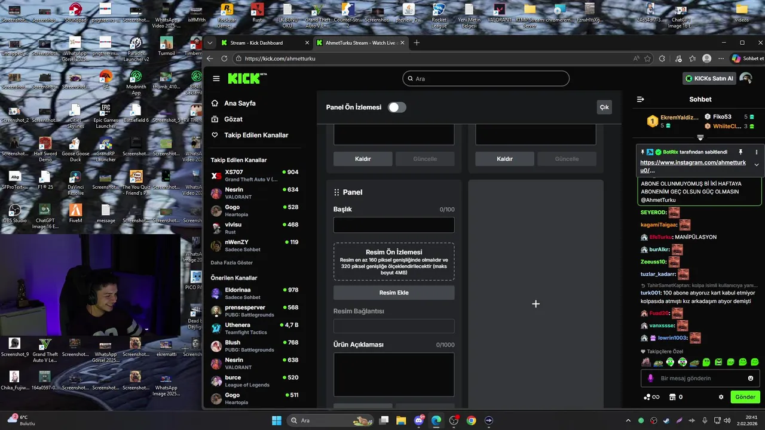Reload the browser page

(x=224, y=59)
